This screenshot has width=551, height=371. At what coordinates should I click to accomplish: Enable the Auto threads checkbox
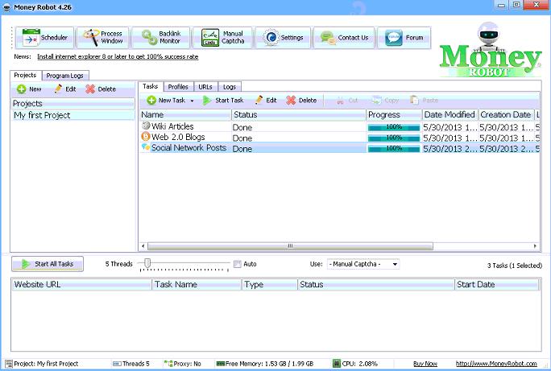pos(238,264)
